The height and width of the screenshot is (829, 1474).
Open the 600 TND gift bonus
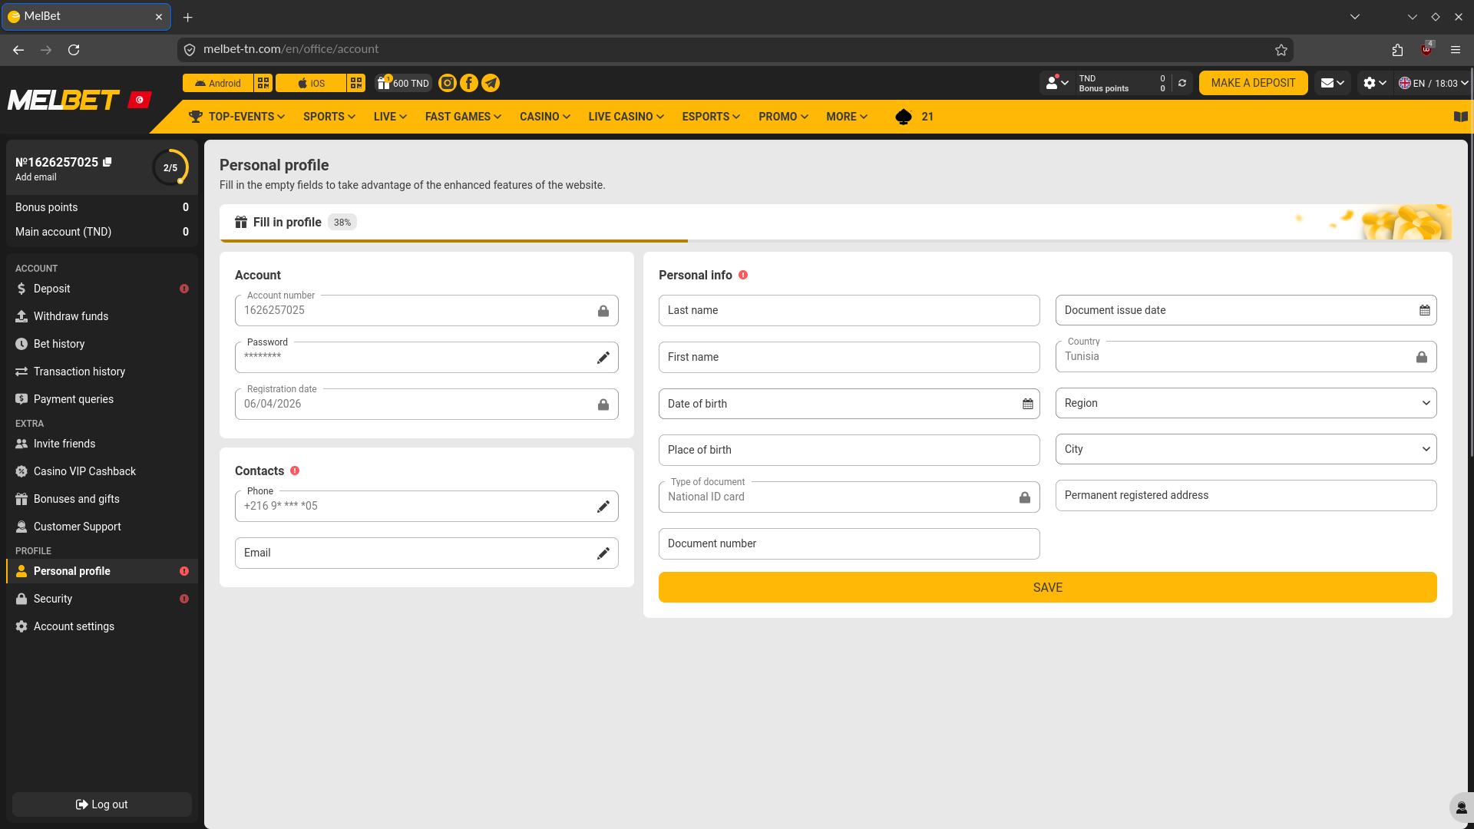point(403,83)
